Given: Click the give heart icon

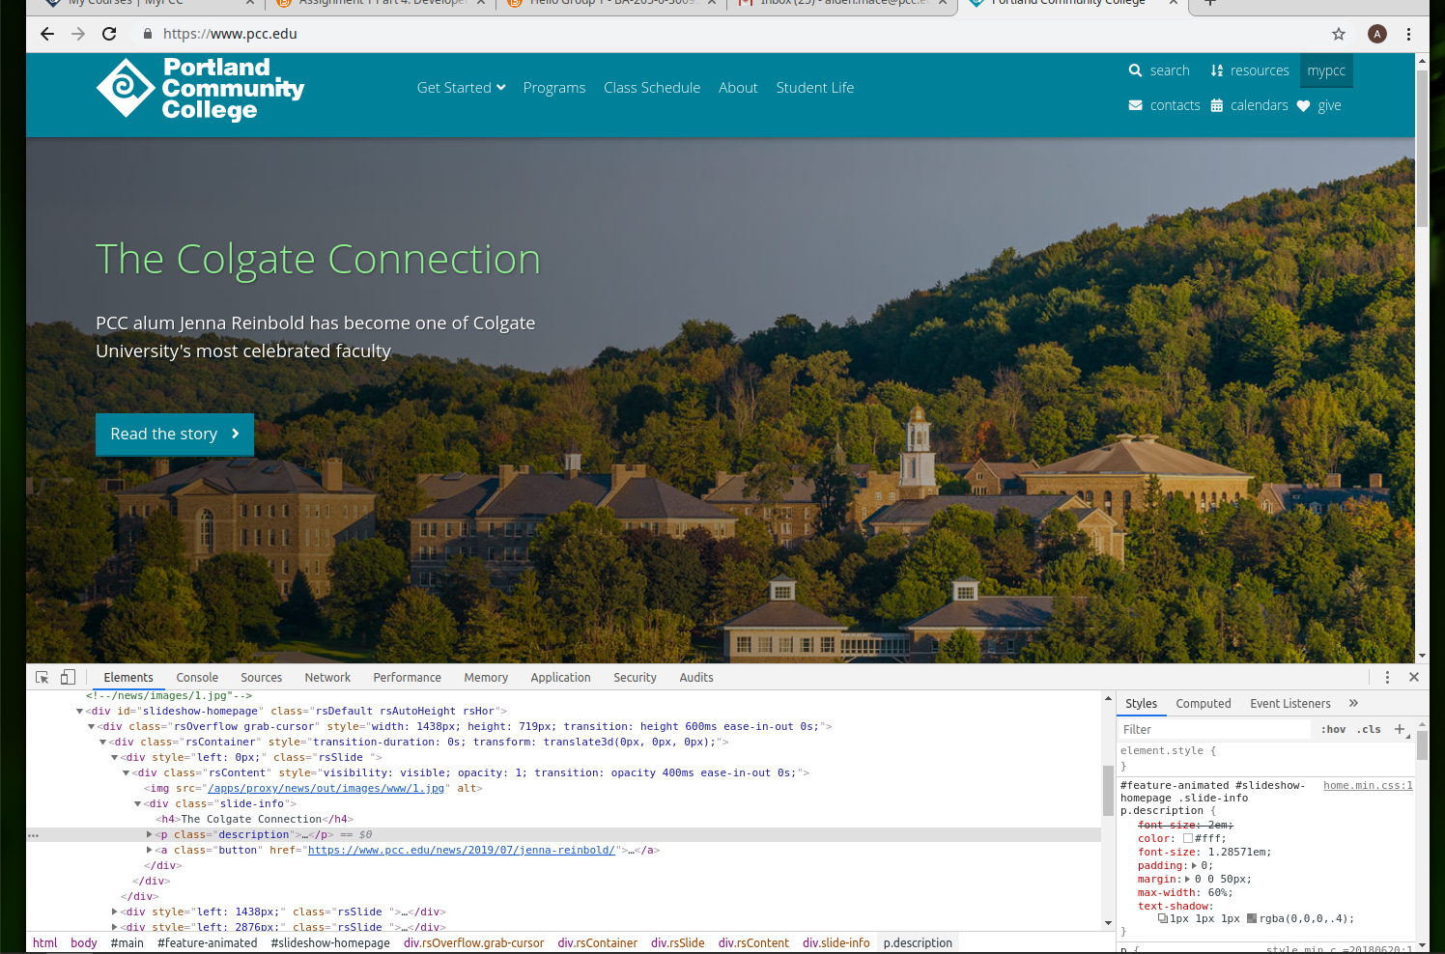Looking at the screenshot, I should pos(1303,106).
